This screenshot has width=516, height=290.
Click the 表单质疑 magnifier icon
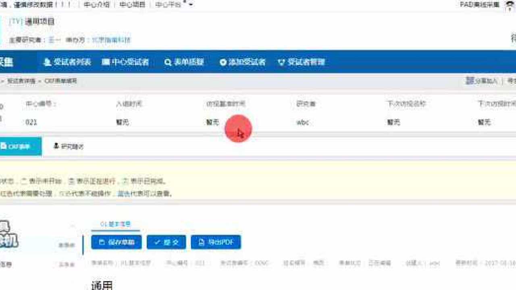[x=168, y=62]
